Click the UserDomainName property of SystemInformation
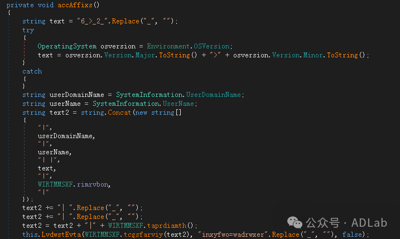Screen dimensions: 400x239 tap(213, 95)
